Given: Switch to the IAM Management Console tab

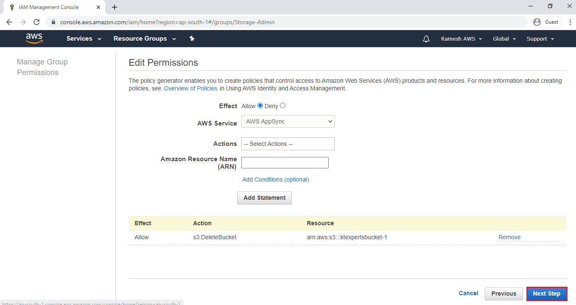Looking at the screenshot, I should (51, 7).
